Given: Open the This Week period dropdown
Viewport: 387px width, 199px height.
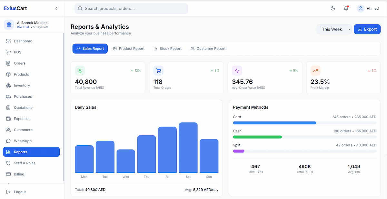Looking at the screenshot, I should pos(334,29).
